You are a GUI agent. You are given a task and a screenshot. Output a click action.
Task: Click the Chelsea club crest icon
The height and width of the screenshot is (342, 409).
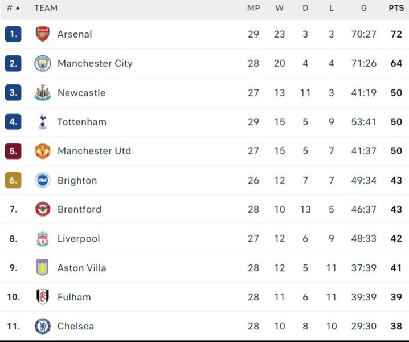coord(43,327)
